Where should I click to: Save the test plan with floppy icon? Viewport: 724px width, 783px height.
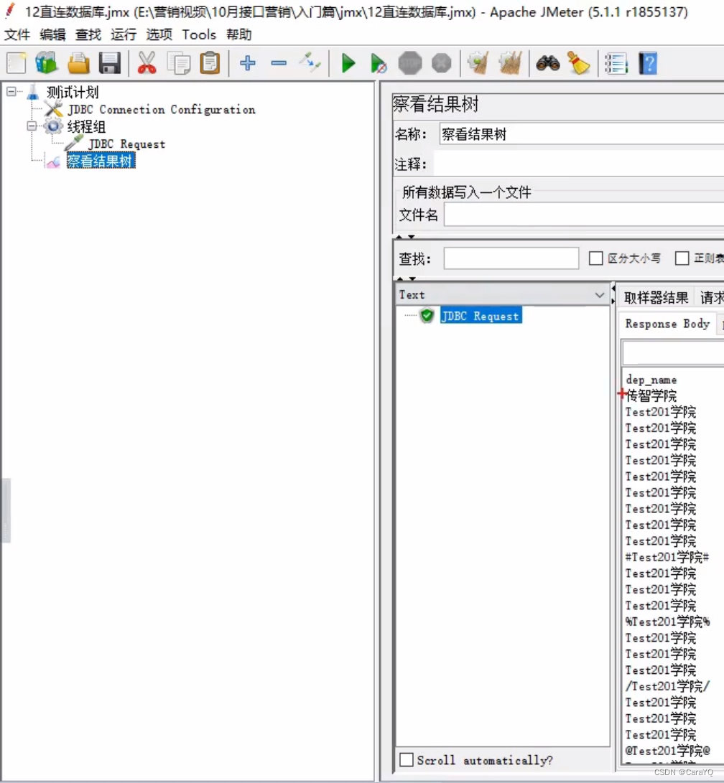[109, 63]
